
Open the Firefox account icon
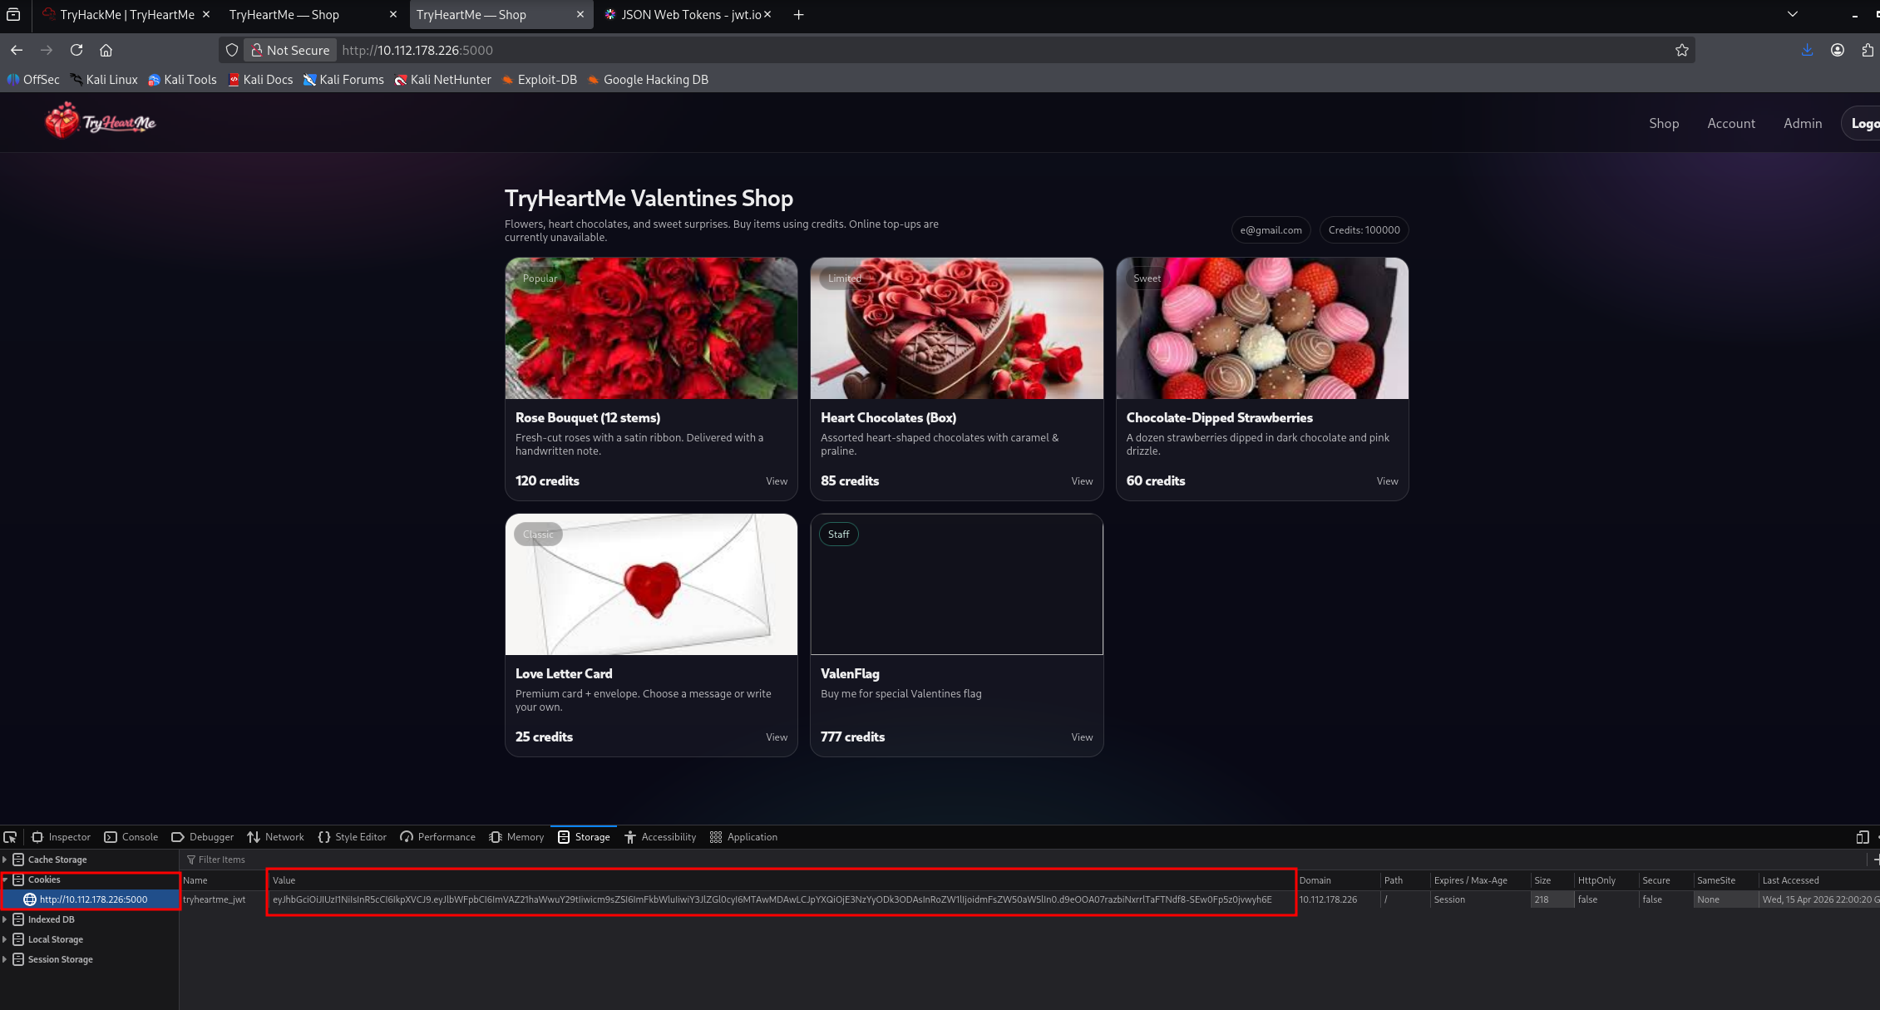point(1838,50)
